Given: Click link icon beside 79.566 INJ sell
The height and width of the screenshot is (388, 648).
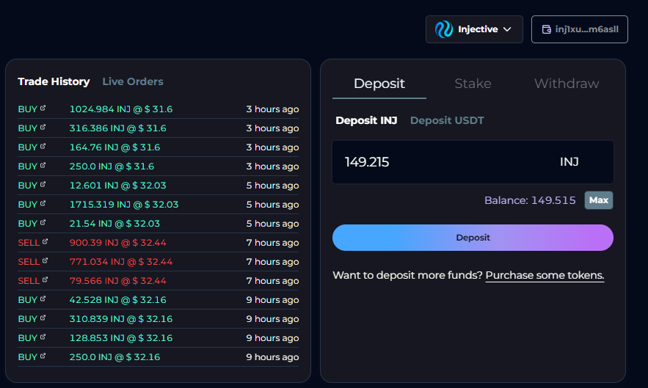Looking at the screenshot, I should (x=45, y=279).
